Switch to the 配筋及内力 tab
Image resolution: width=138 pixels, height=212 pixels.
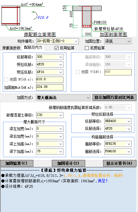tap(33, 48)
